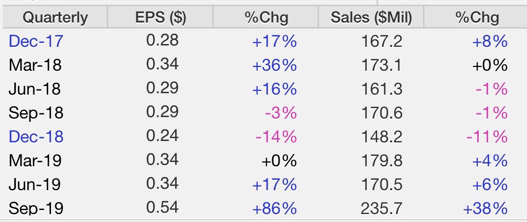Click the Quarterly column header
This screenshot has width=527, height=222.
pos(55,17)
